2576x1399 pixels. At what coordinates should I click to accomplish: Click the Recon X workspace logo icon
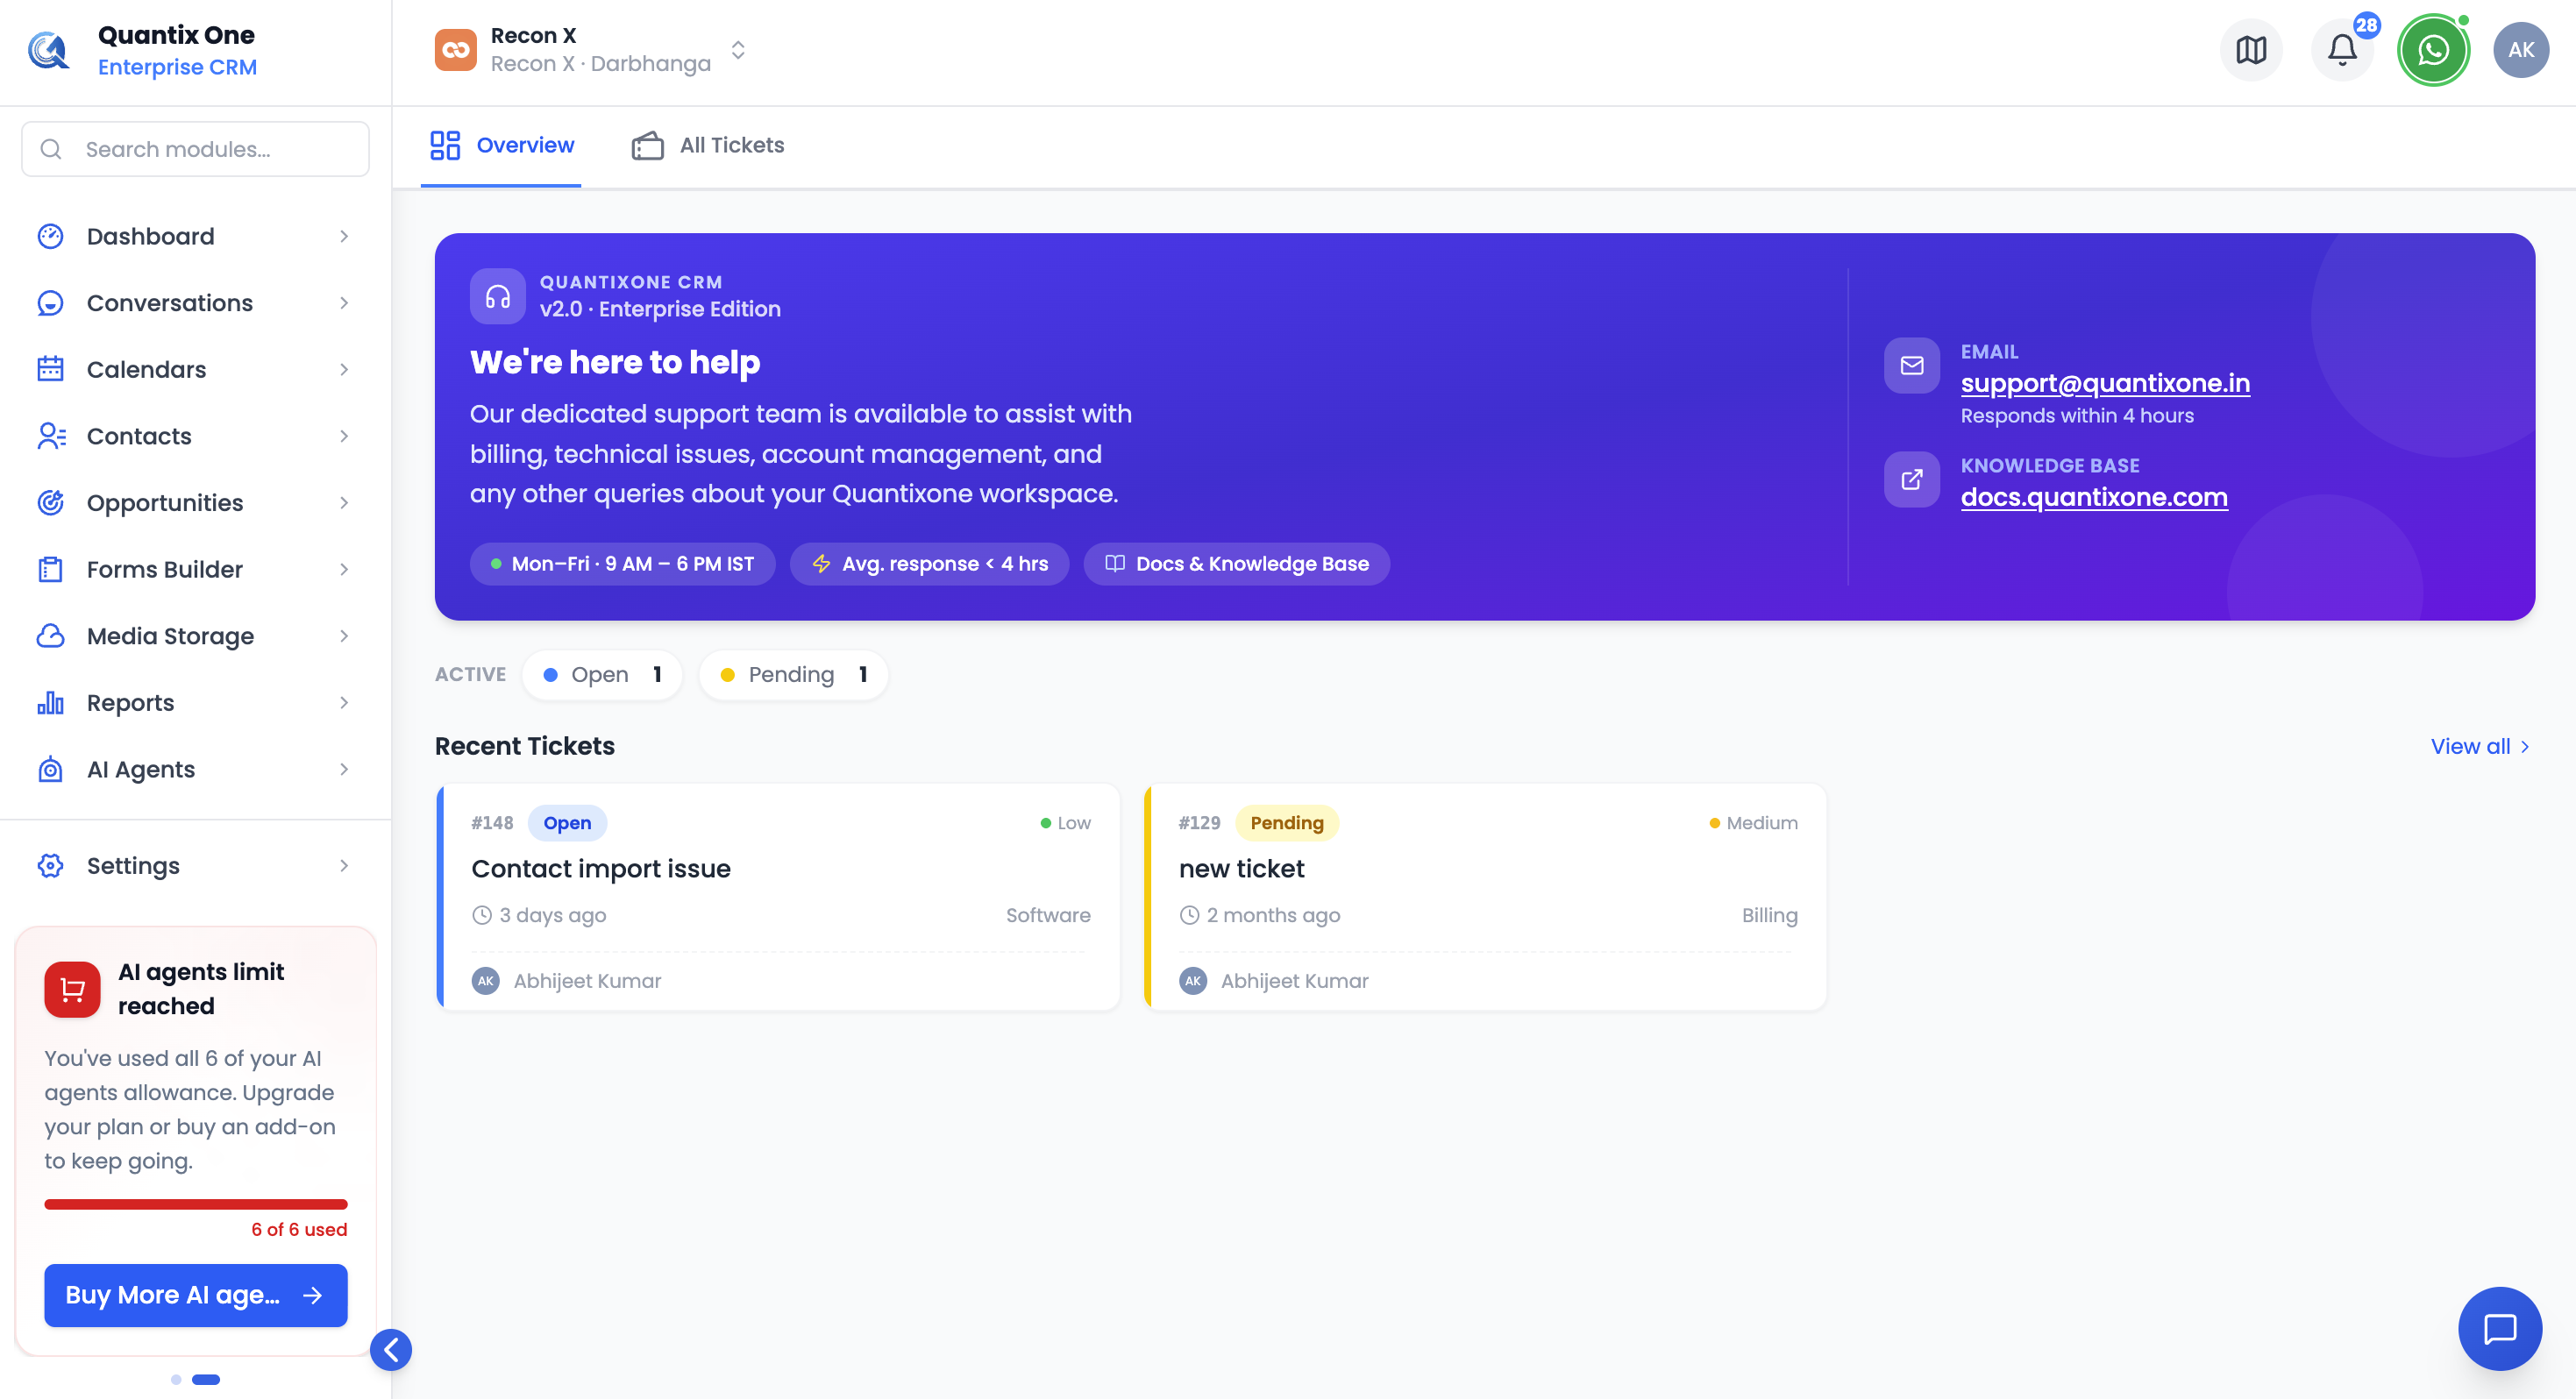[456, 50]
